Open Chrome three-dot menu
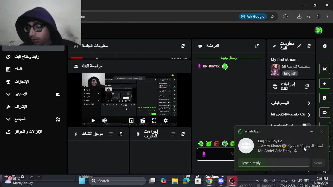The image size is (333, 187). tap(327, 16)
